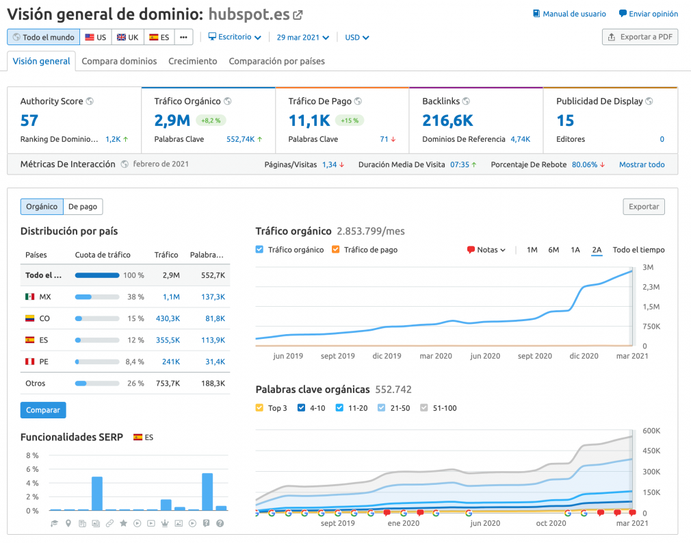Select the 1M time range
Viewport: 691px width, 543px height.
click(532, 250)
